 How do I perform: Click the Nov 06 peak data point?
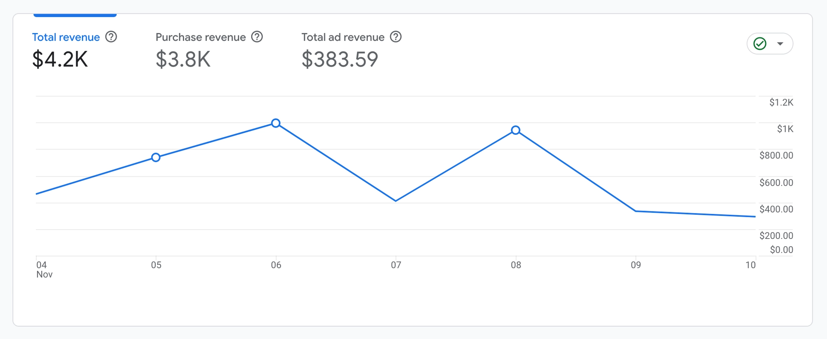tap(276, 123)
